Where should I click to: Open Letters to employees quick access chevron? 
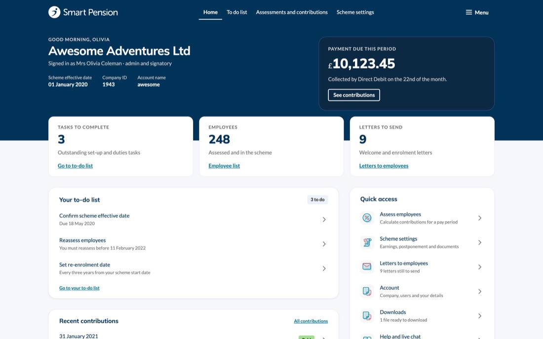[480, 267]
